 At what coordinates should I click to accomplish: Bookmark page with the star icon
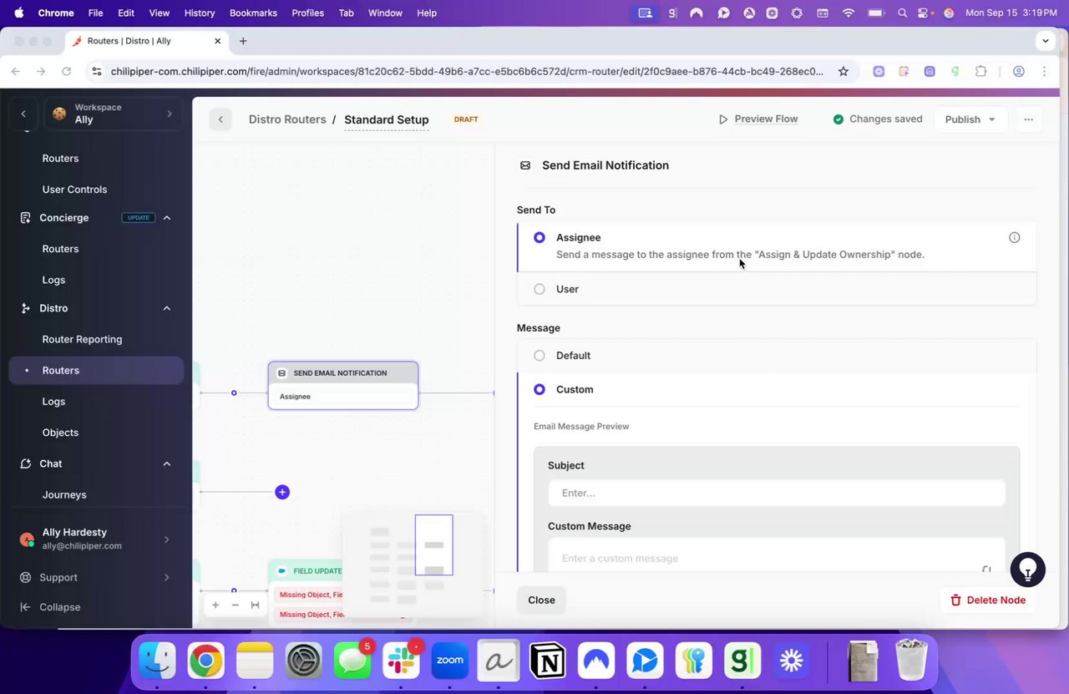(x=844, y=72)
